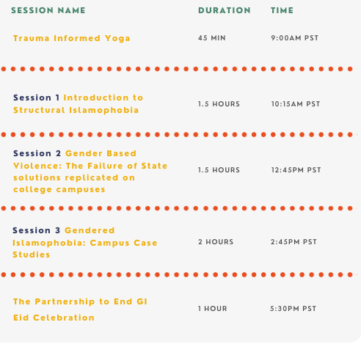361x344 pixels.
Task: Click the 5:30PM PST time
Action: (293, 309)
